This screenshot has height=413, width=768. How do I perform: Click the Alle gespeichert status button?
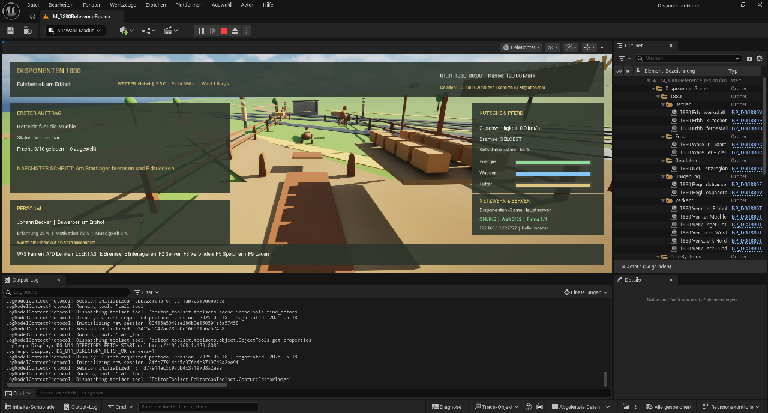point(670,406)
